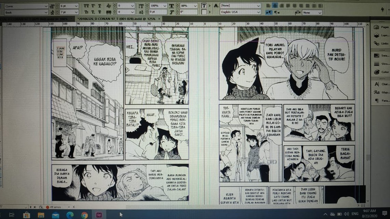Open Google Chrome on the taskbar
Image resolution: width=390 pixels, height=219 pixels.
[x=84, y=215]
